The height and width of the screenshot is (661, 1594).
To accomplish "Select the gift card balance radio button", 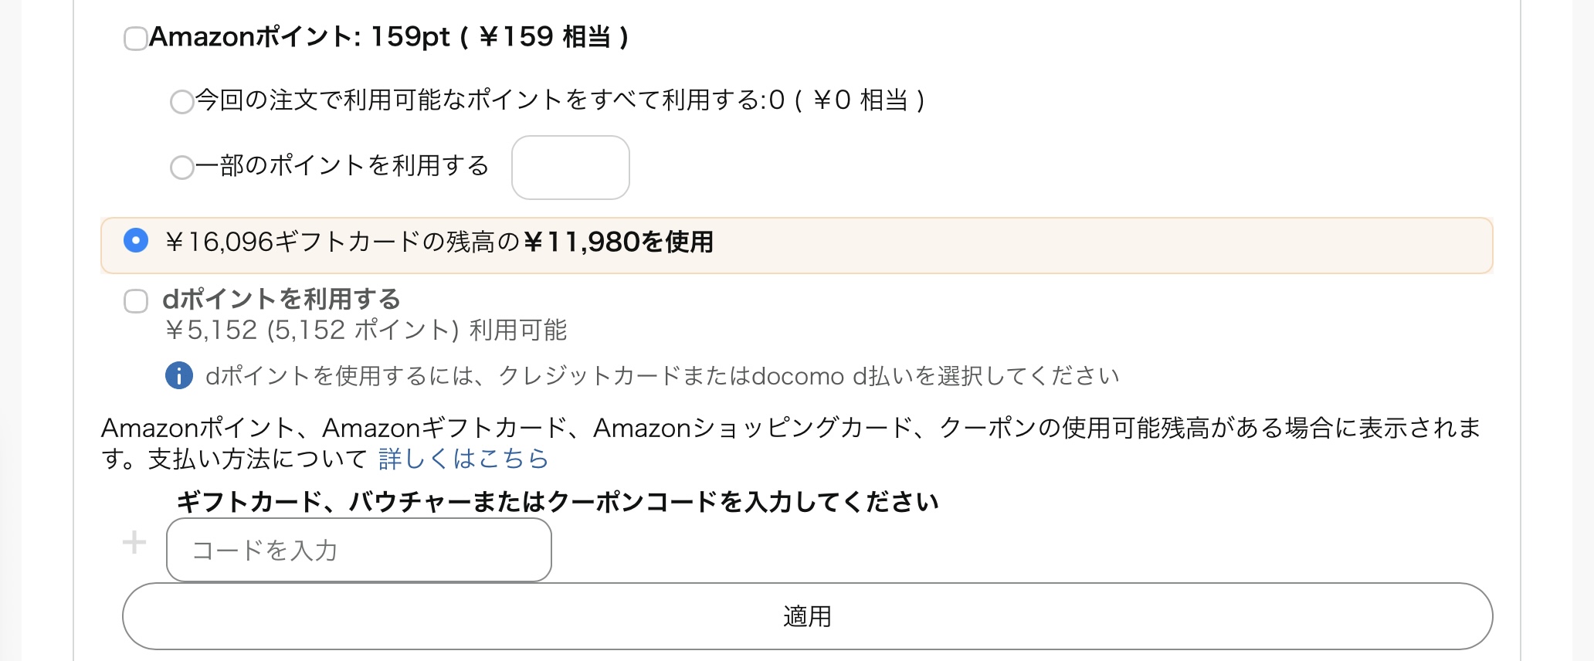I will [136, 241].
